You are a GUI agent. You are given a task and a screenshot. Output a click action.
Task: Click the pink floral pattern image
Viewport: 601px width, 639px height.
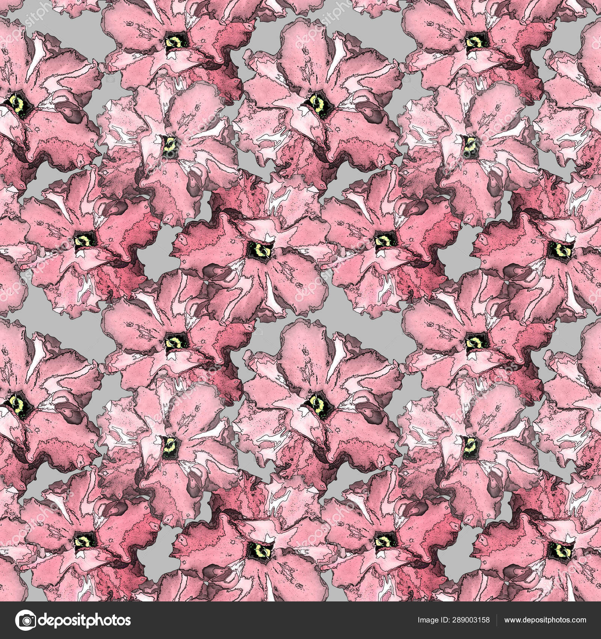[x=300, y=301]
